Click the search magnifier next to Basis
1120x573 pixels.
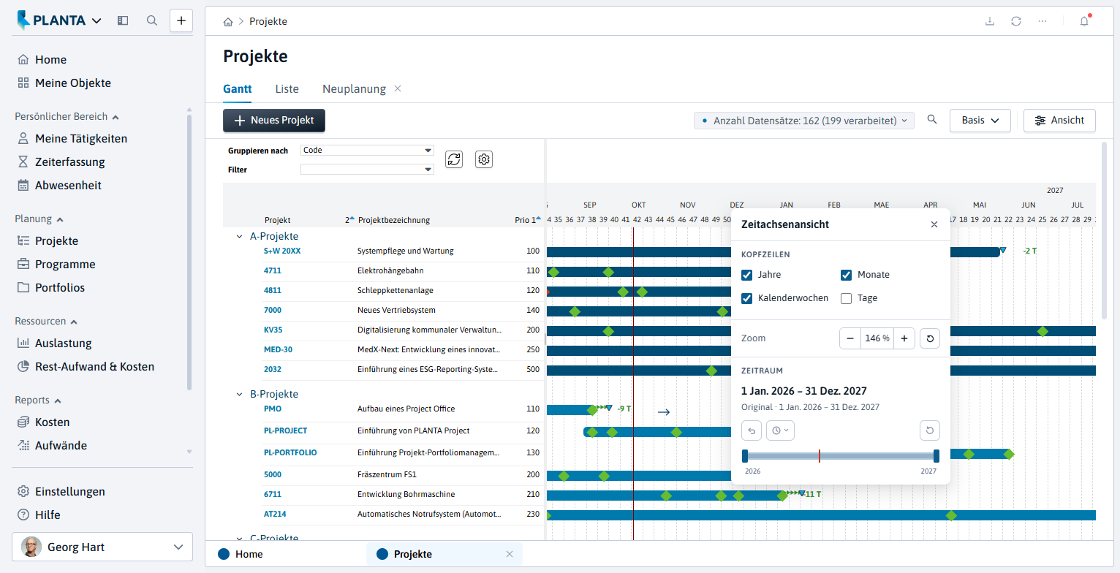(932, 120)
